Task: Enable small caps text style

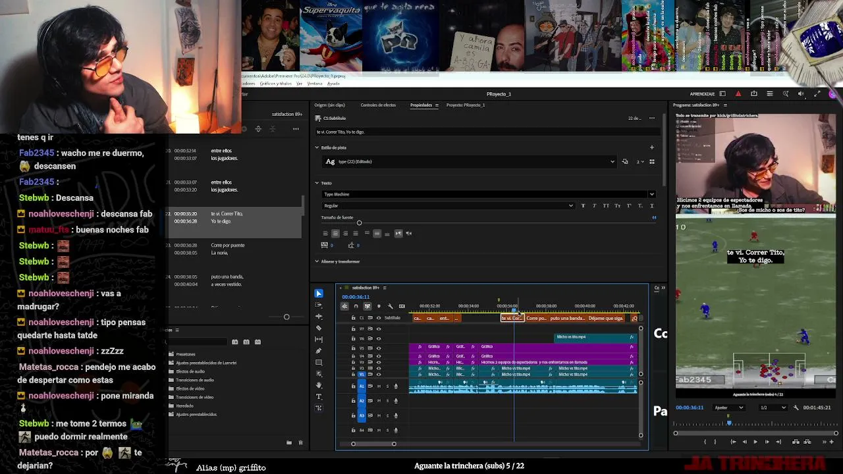Action: click(x=616, y=206)
